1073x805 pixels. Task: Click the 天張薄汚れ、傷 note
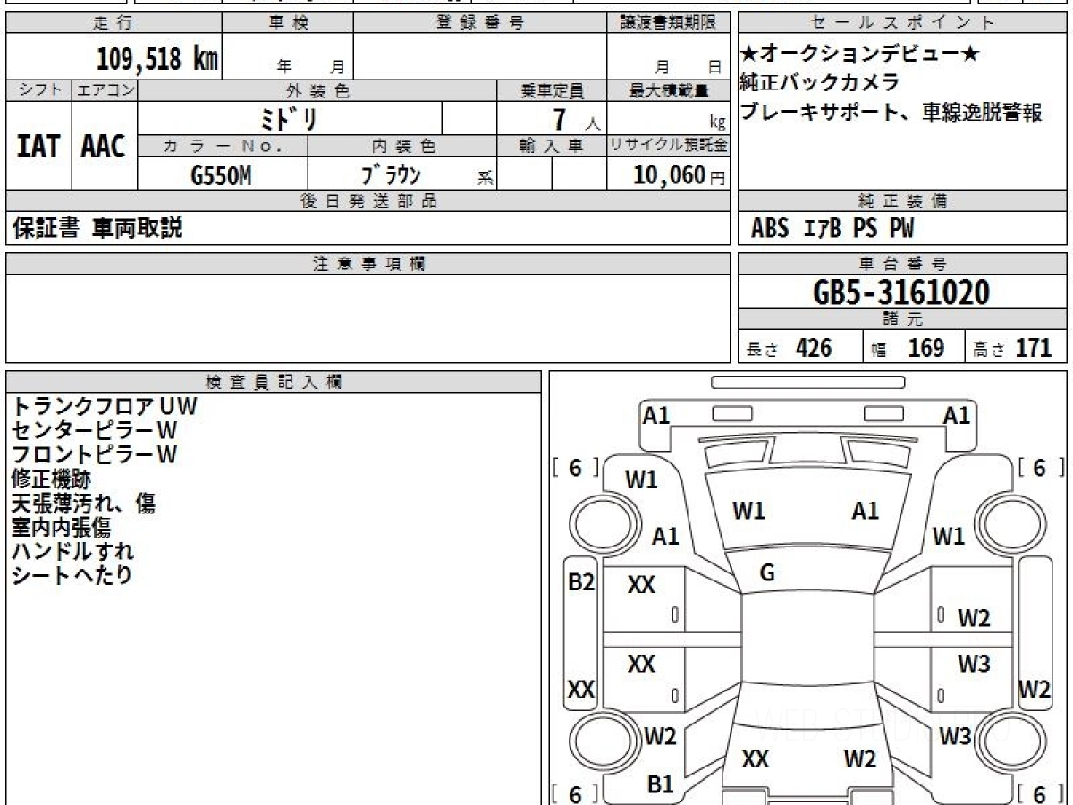(x=83, y=503)
